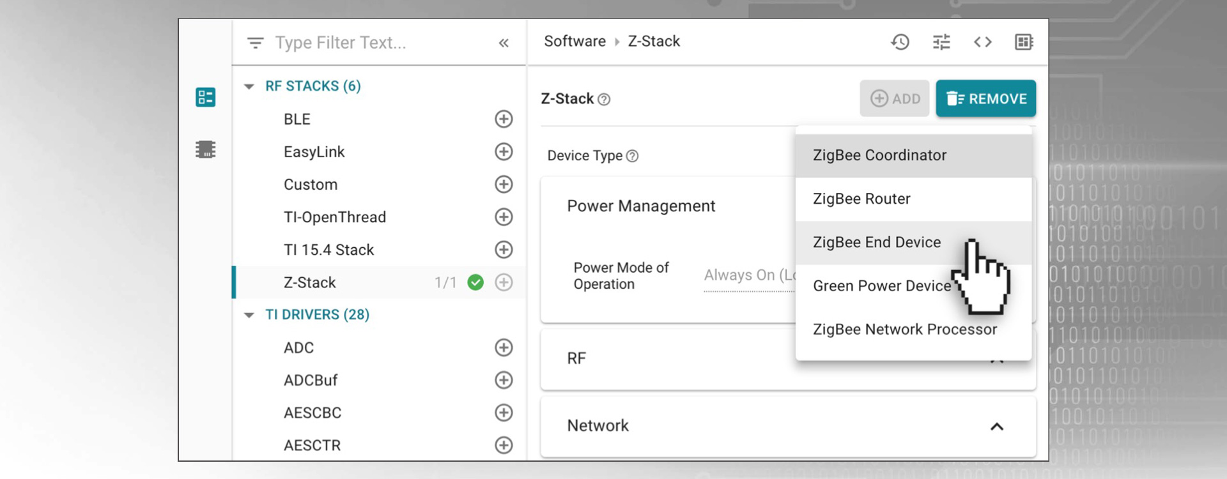The width and height of the screenshot is (1227, 479).
Task: Select ZigBee End Device option
Action: pyautogui.click(x=877, y=243)
